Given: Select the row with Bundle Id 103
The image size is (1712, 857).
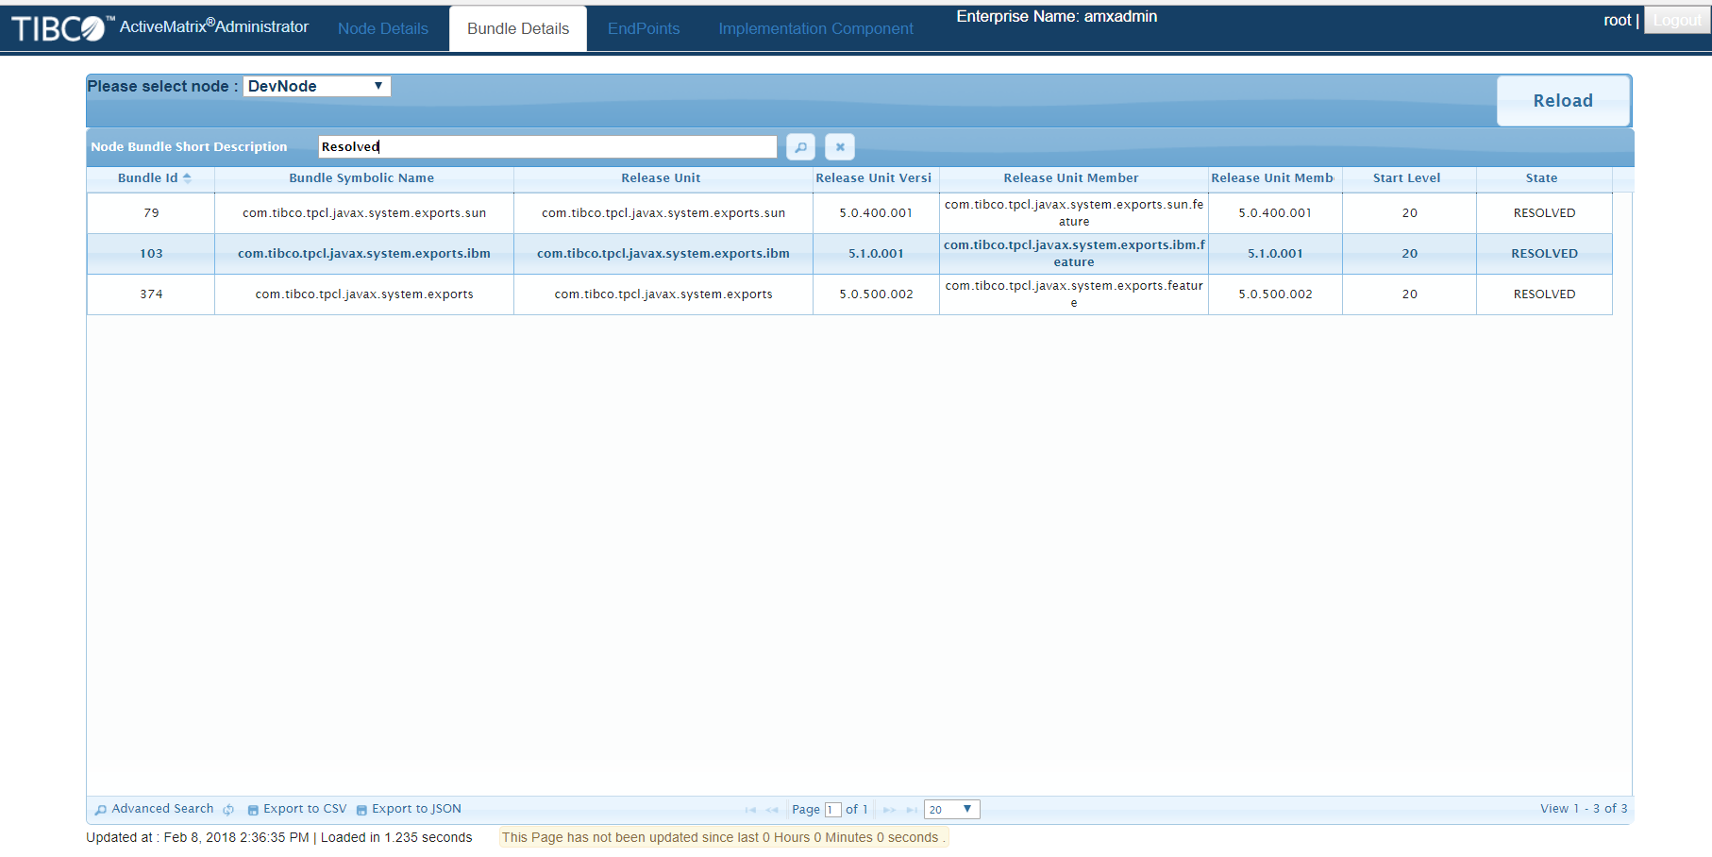Looking at the screenshot, I should tap(849, 254).
